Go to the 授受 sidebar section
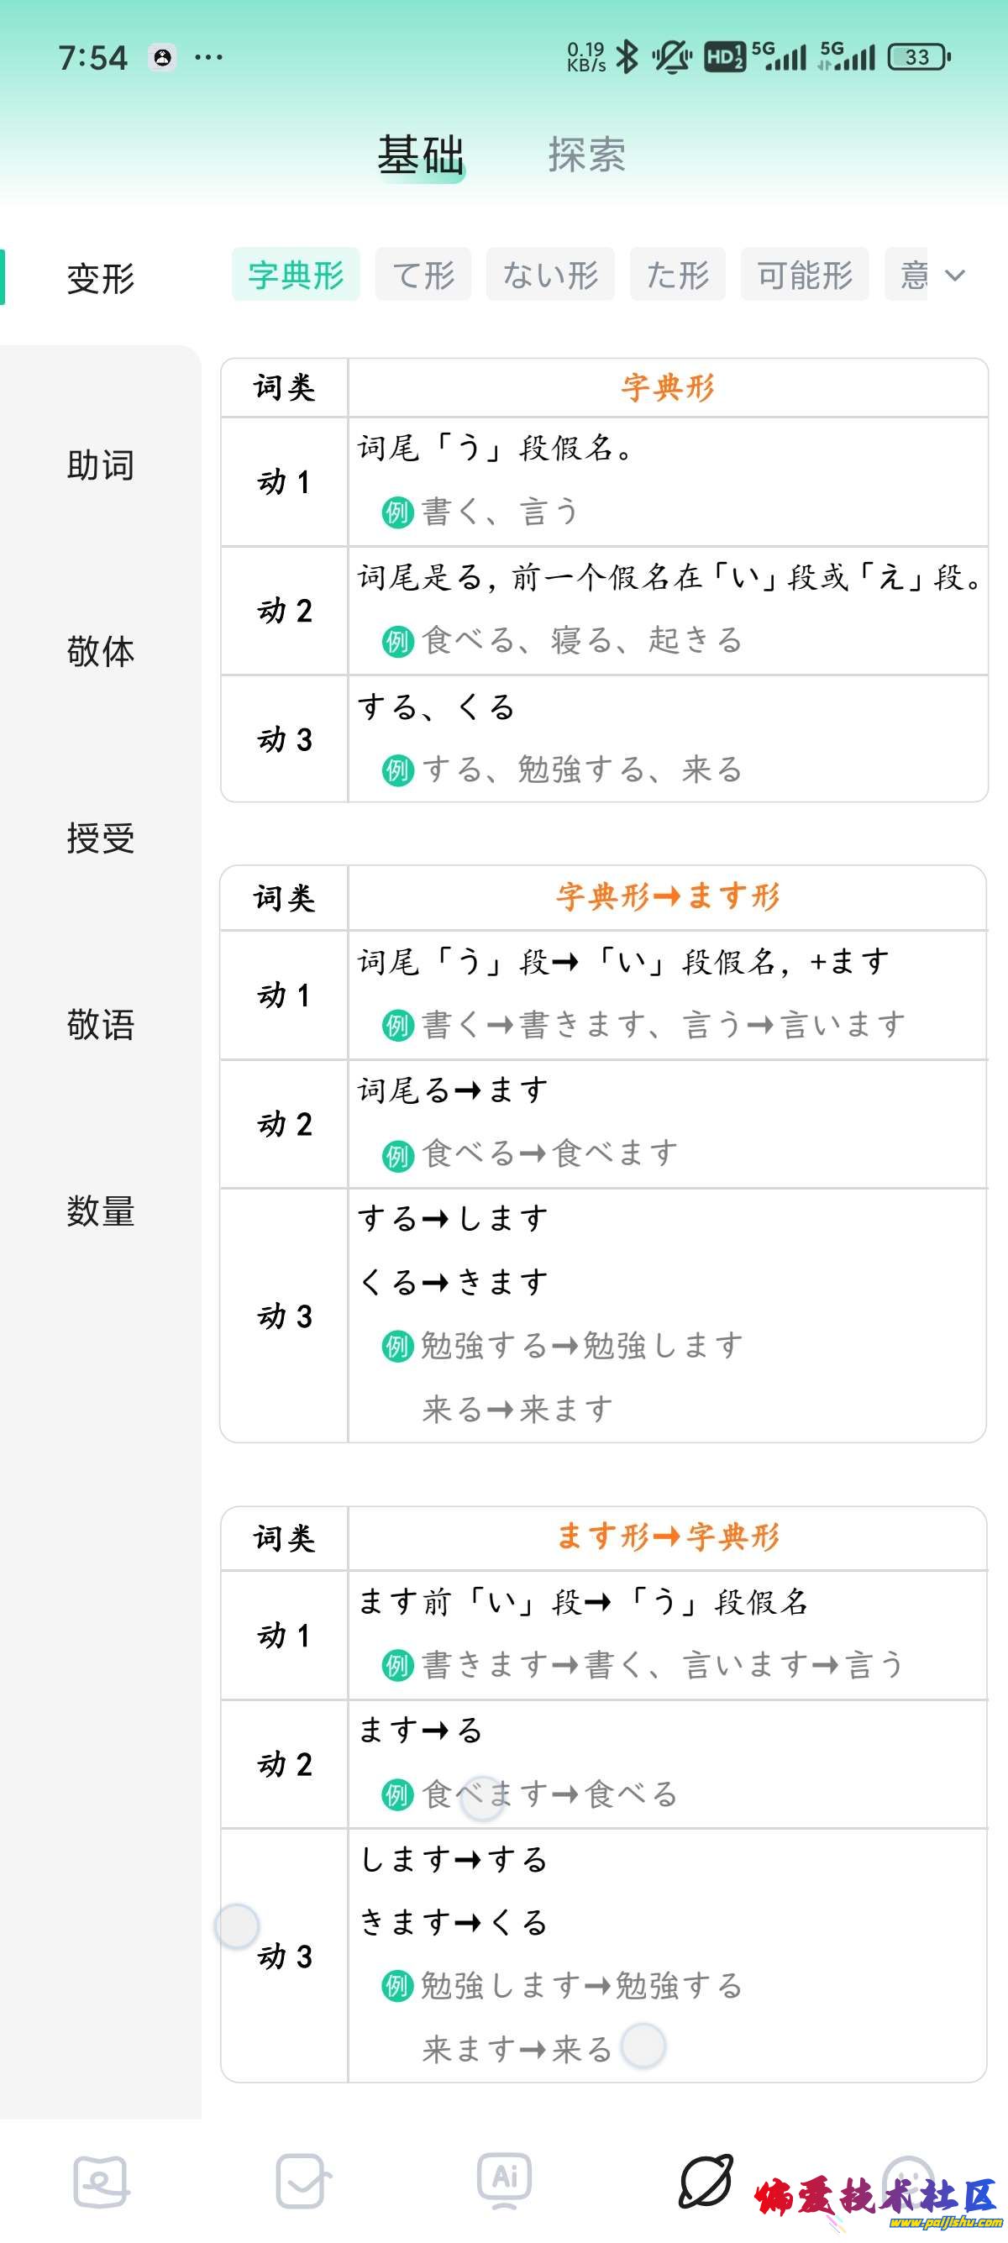The height and width of the screenshot is (2243, 1008). coord(101,838)
